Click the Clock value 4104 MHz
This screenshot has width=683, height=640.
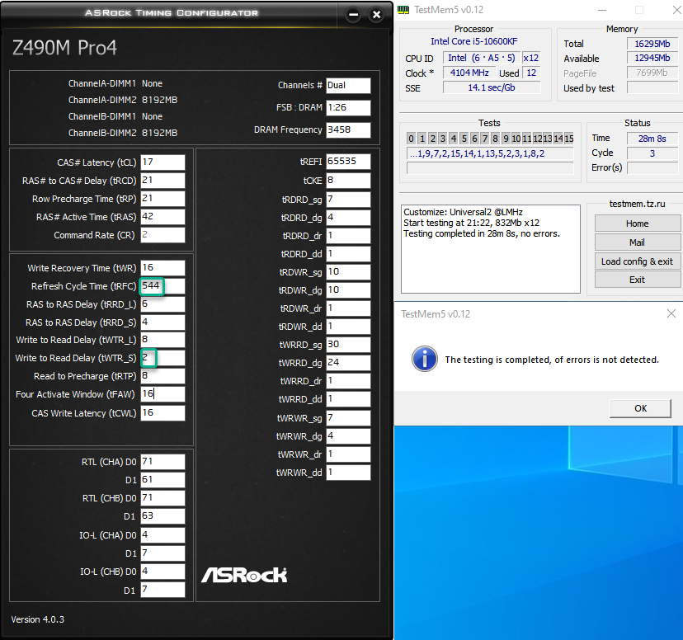point(469,73)
